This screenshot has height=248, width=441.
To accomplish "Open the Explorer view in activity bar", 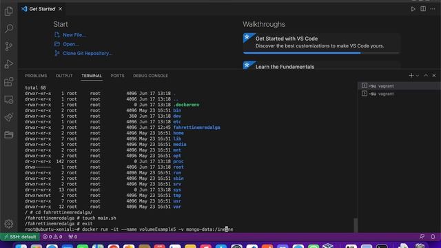I will (x=9, y=11).
